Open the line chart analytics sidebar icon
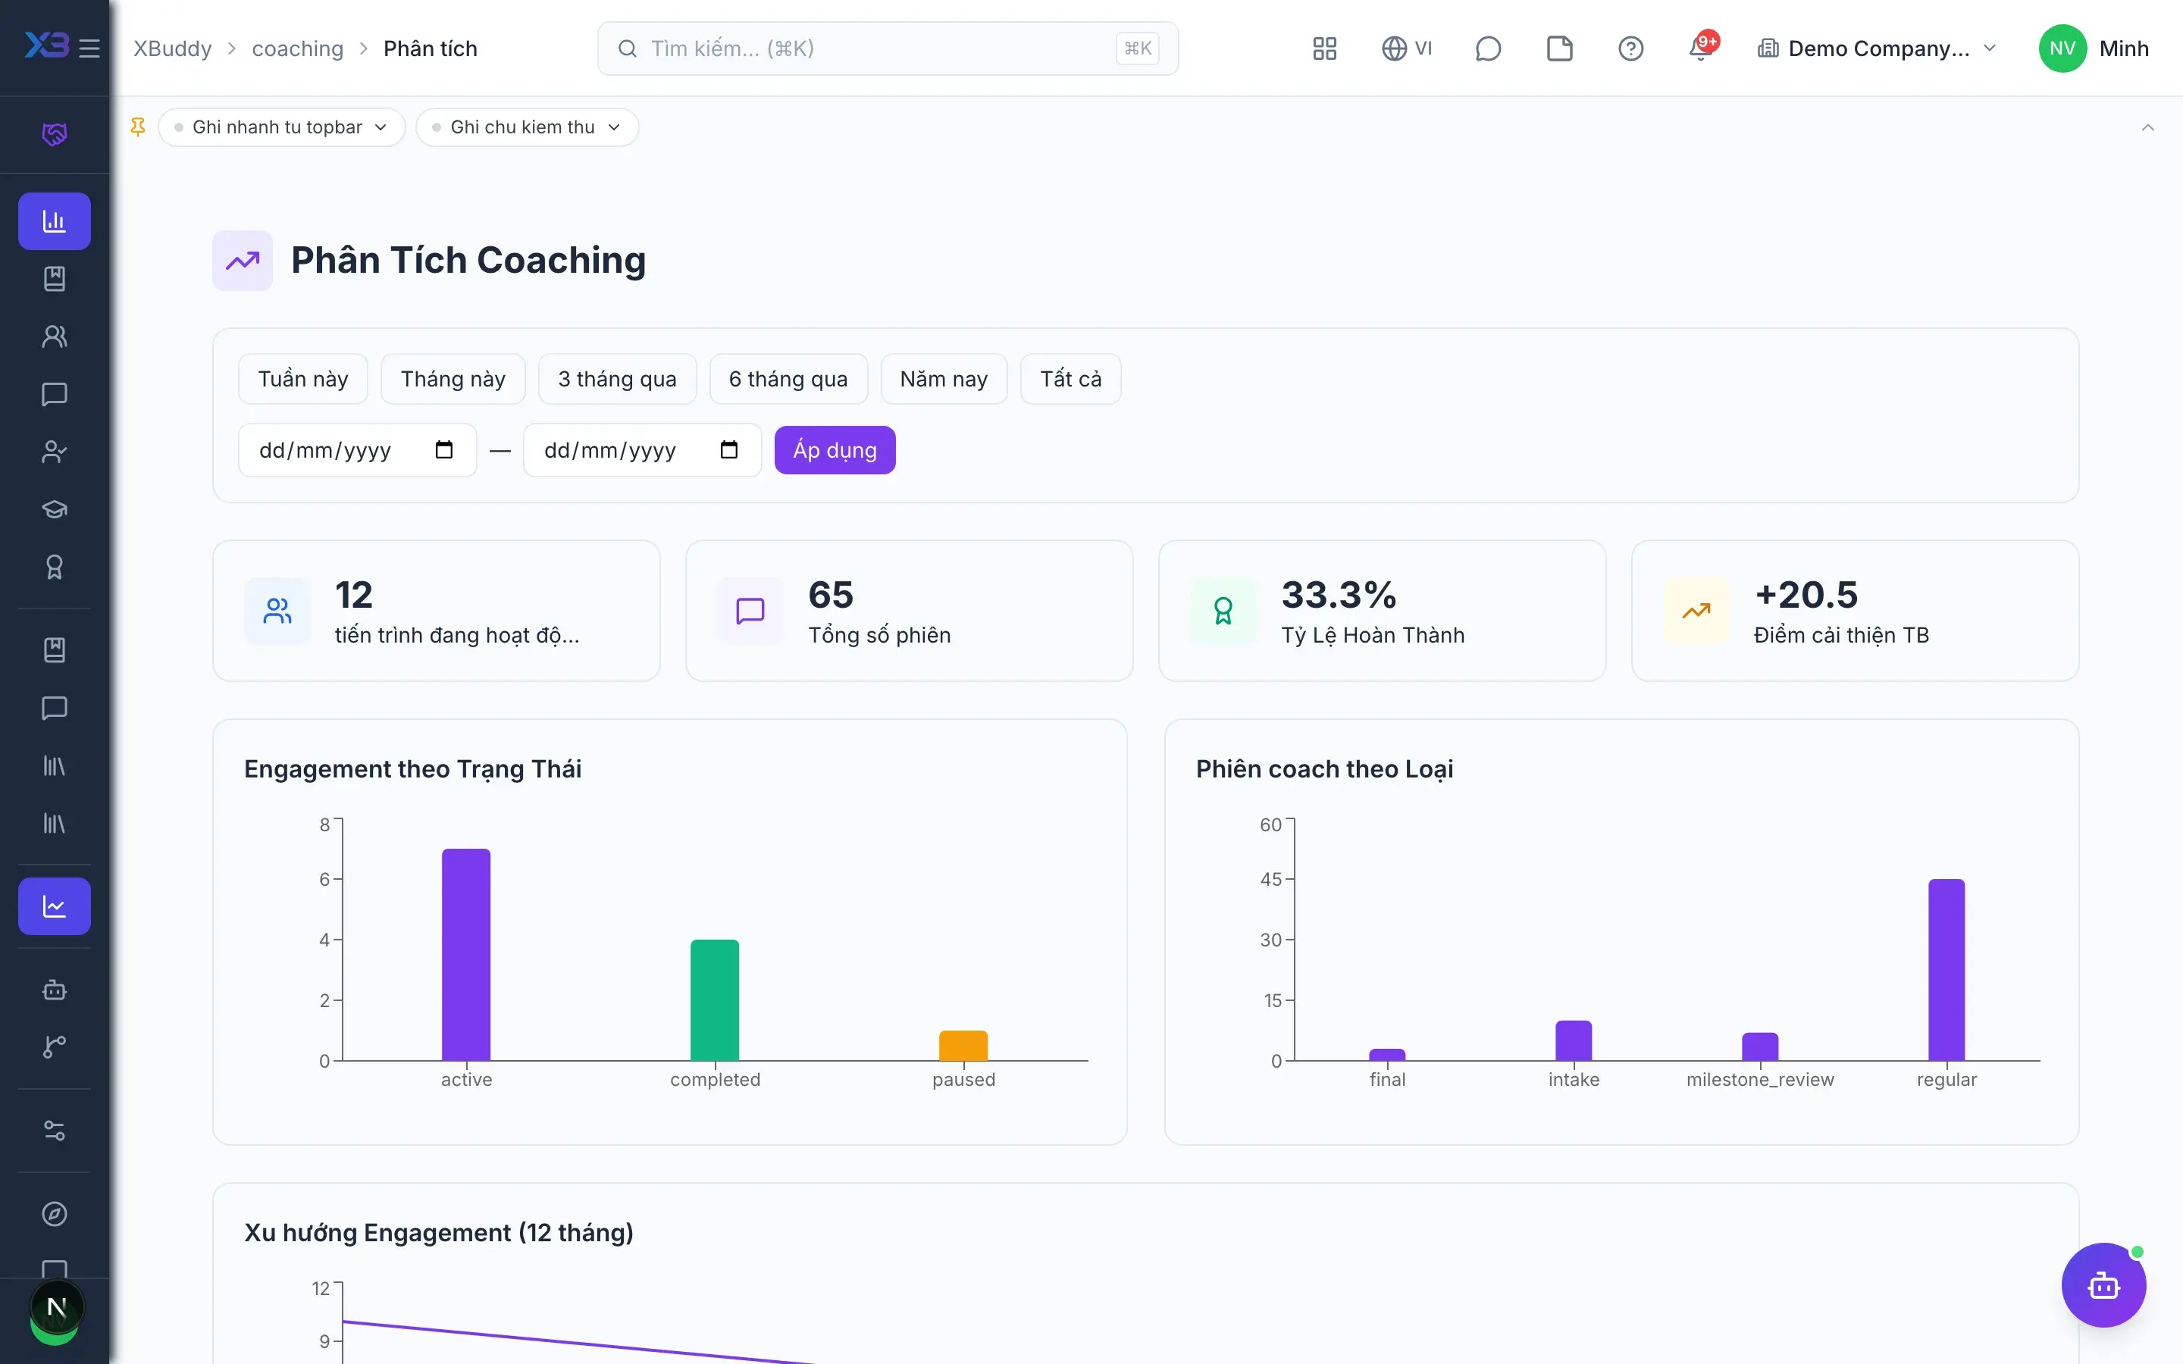The width and height of the screenshot is (2183, 1364). 54,906
